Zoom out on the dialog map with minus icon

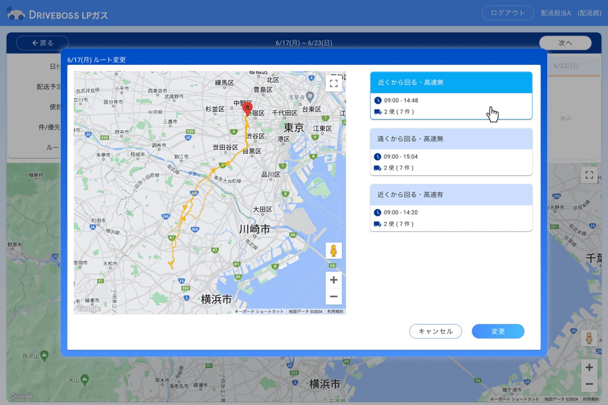coord(334,296)
